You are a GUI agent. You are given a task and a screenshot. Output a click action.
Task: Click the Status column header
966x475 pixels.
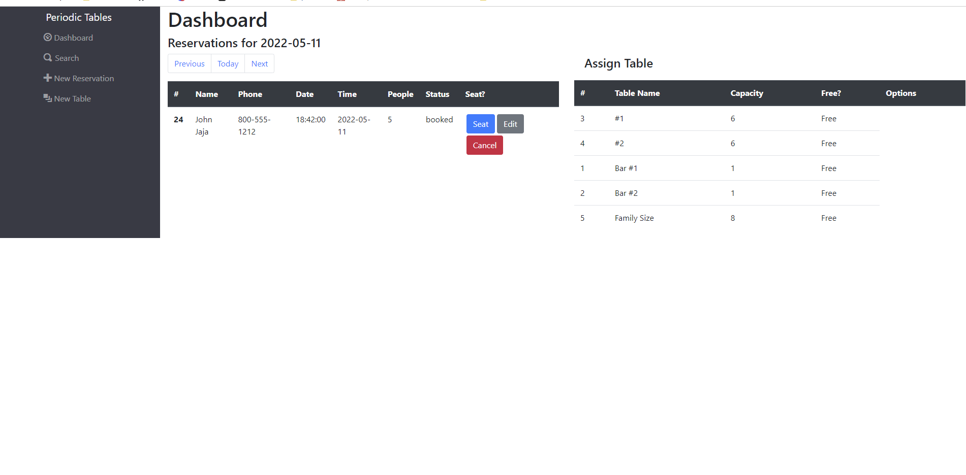tap(437, 94)
